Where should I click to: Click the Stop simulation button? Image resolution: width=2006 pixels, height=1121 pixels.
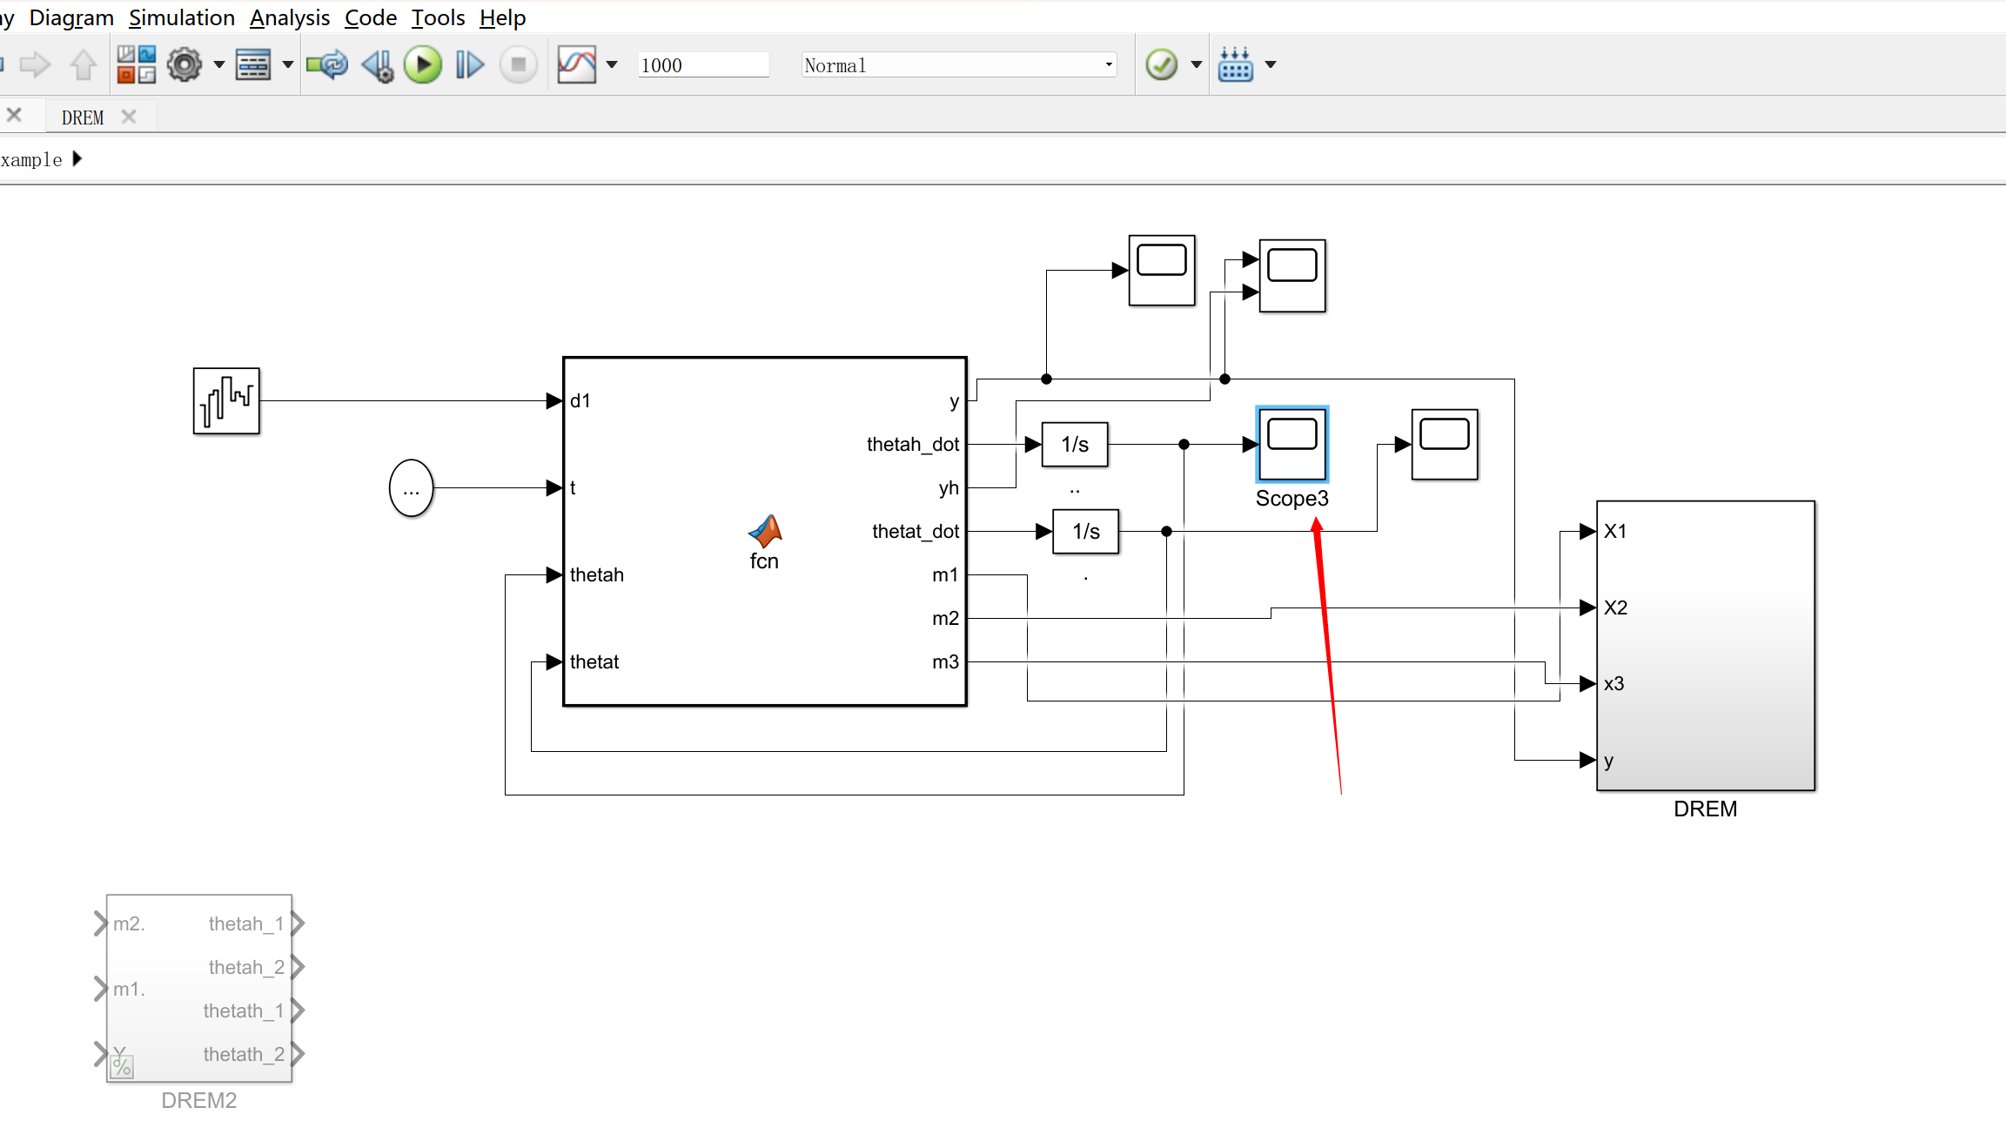click(x=519, y=65)
